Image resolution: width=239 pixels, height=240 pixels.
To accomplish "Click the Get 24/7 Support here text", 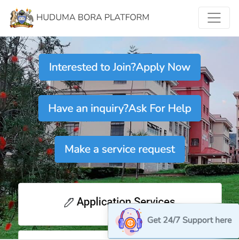I will 189,220.
